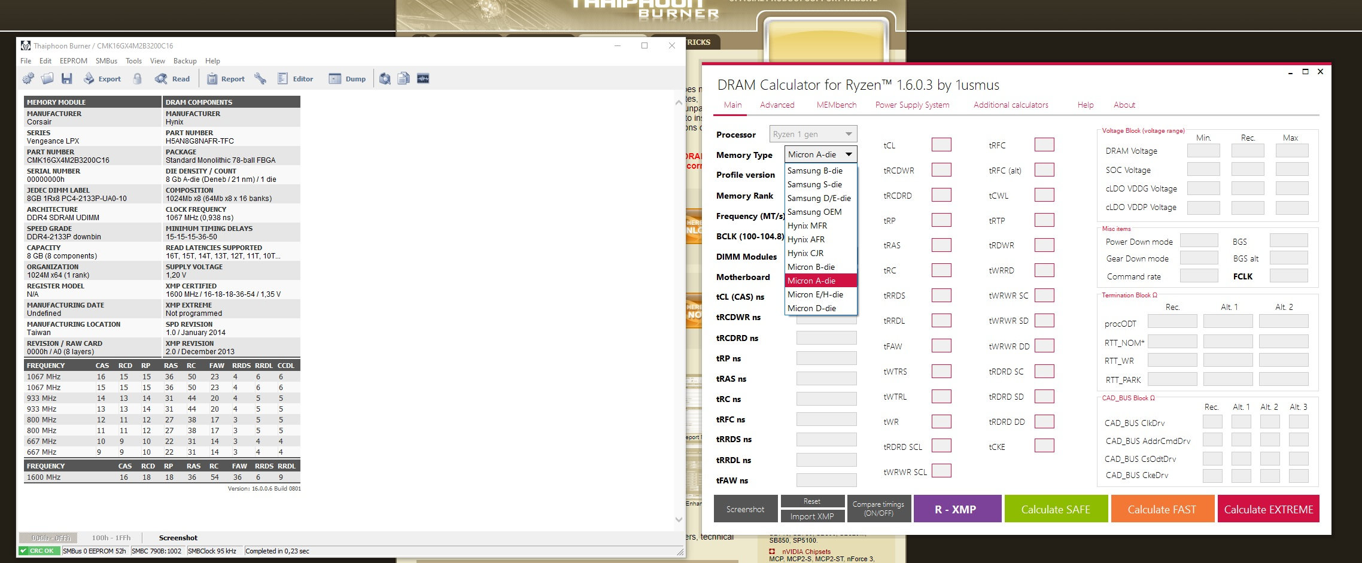Click the floppy disk save icon
1362x563 pixels.
tap(67, 78)
